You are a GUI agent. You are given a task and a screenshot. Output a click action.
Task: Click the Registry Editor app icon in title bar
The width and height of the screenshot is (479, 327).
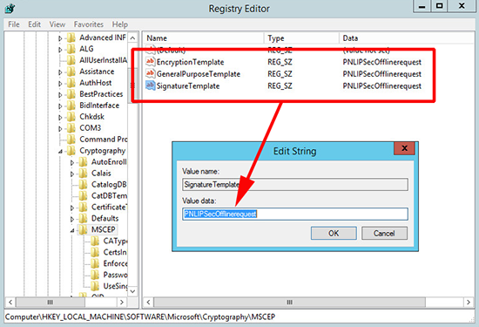tap(10, 9)
